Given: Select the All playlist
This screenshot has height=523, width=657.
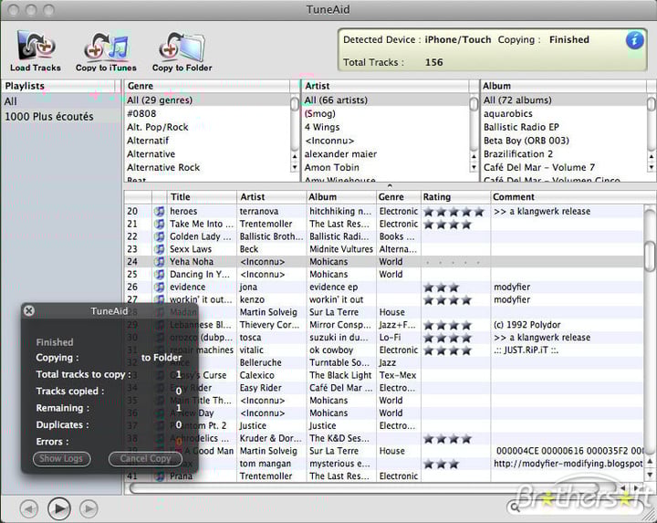Looking at the screenshot, I should coord(61,101).
